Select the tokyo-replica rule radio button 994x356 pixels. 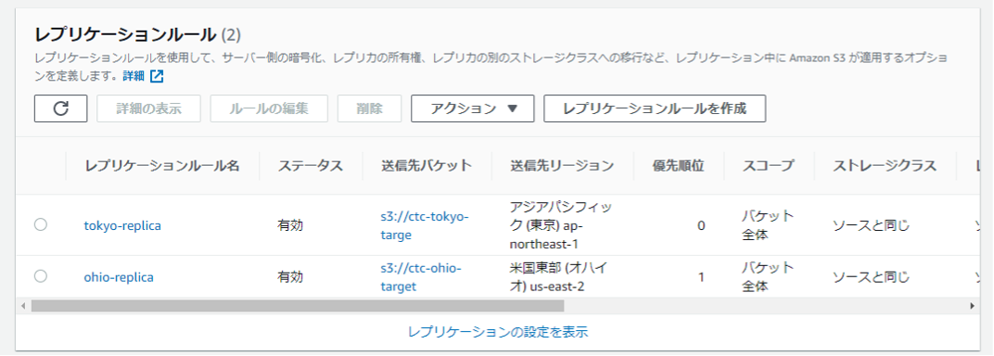click(41, 224)
